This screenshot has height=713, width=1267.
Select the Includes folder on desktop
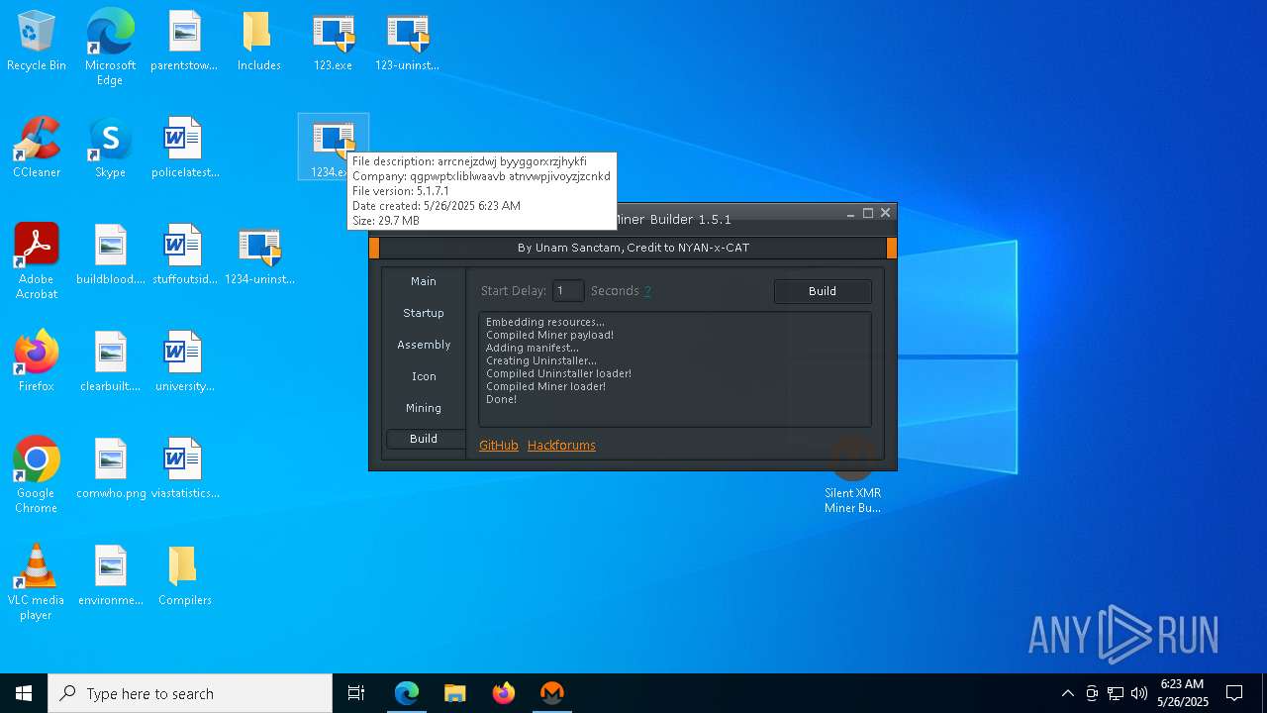(x=258, y=42)
